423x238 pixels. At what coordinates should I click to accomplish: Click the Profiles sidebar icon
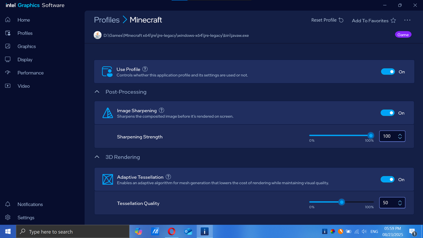(8, 33)
